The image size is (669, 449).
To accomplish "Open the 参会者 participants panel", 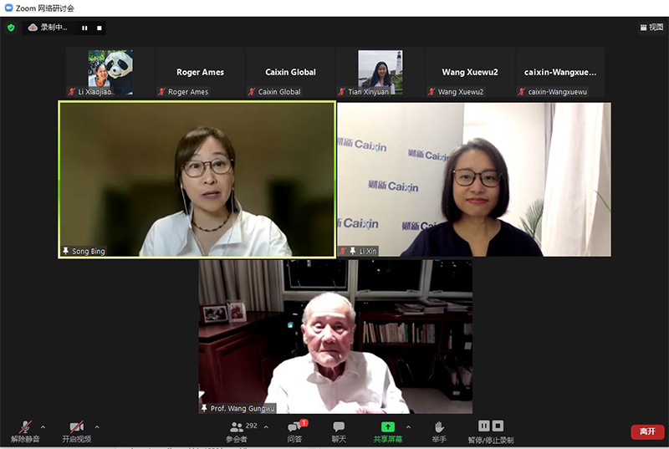I will click(x=237, y=431).
